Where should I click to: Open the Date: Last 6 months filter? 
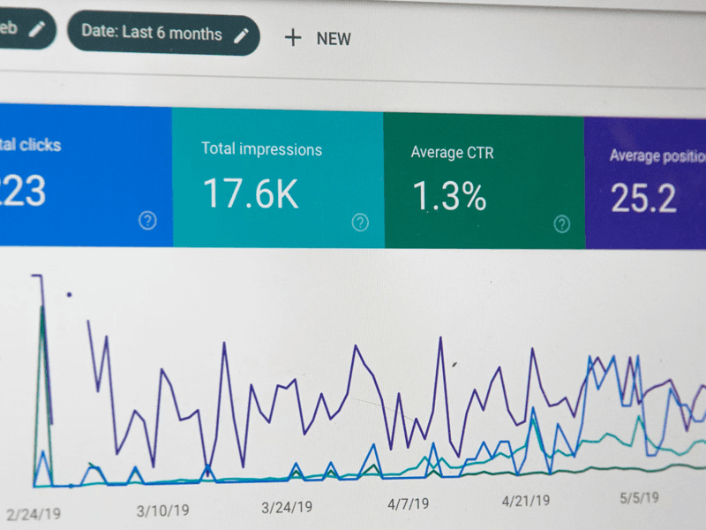point(163,34)
